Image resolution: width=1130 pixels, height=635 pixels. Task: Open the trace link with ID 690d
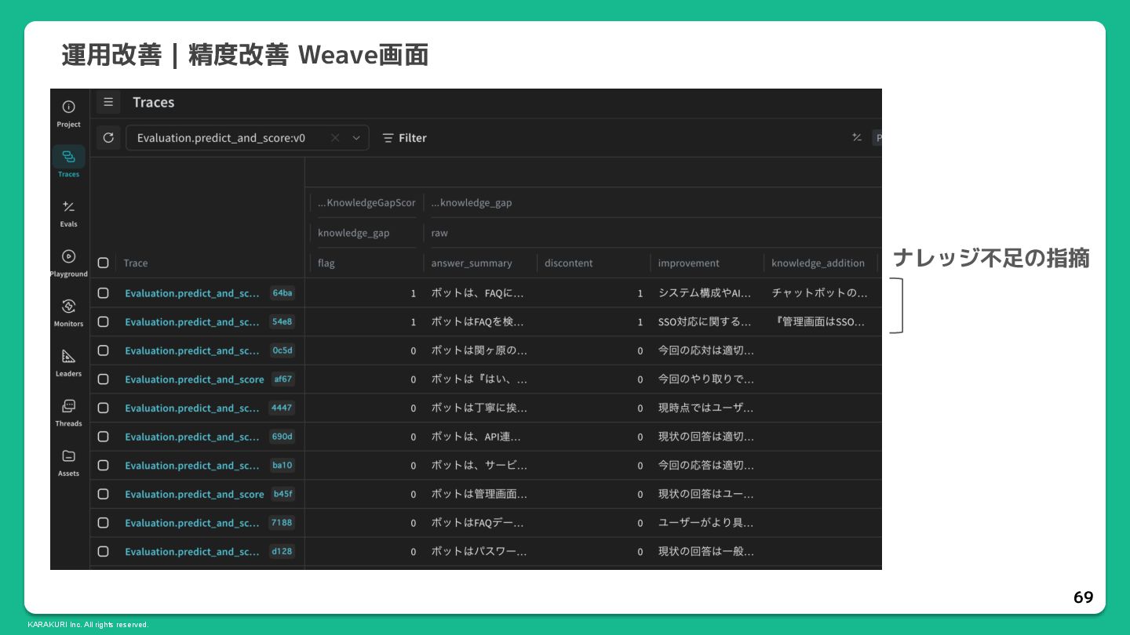pos(192,437)
